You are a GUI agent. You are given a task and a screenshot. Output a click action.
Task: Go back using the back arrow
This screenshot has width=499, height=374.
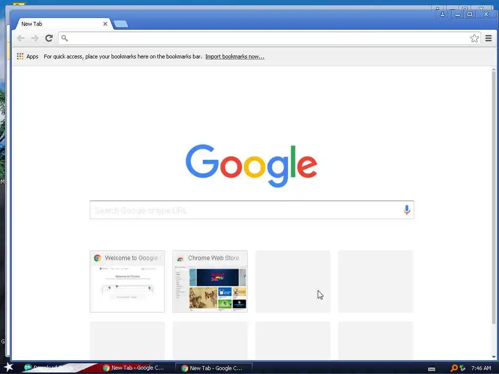point(21,38)
